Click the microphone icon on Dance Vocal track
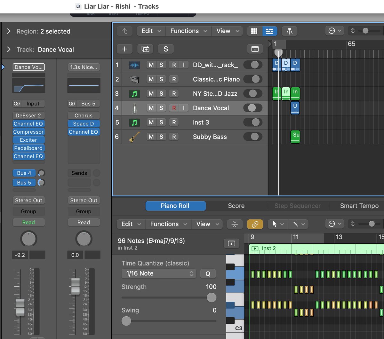The image size is (384, 339). [134, 108]
